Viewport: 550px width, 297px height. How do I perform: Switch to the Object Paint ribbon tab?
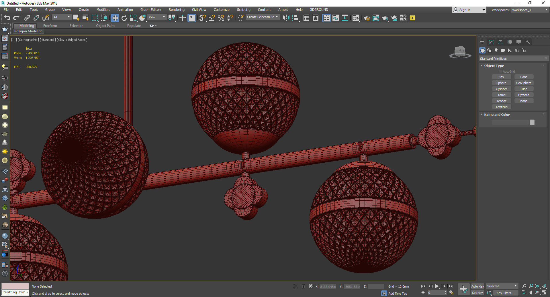point(105,26)
